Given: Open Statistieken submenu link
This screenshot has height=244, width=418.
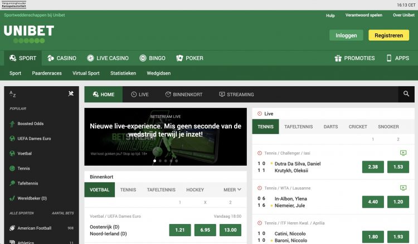Looking at the screenshot, I should click(x=123, y=73).
